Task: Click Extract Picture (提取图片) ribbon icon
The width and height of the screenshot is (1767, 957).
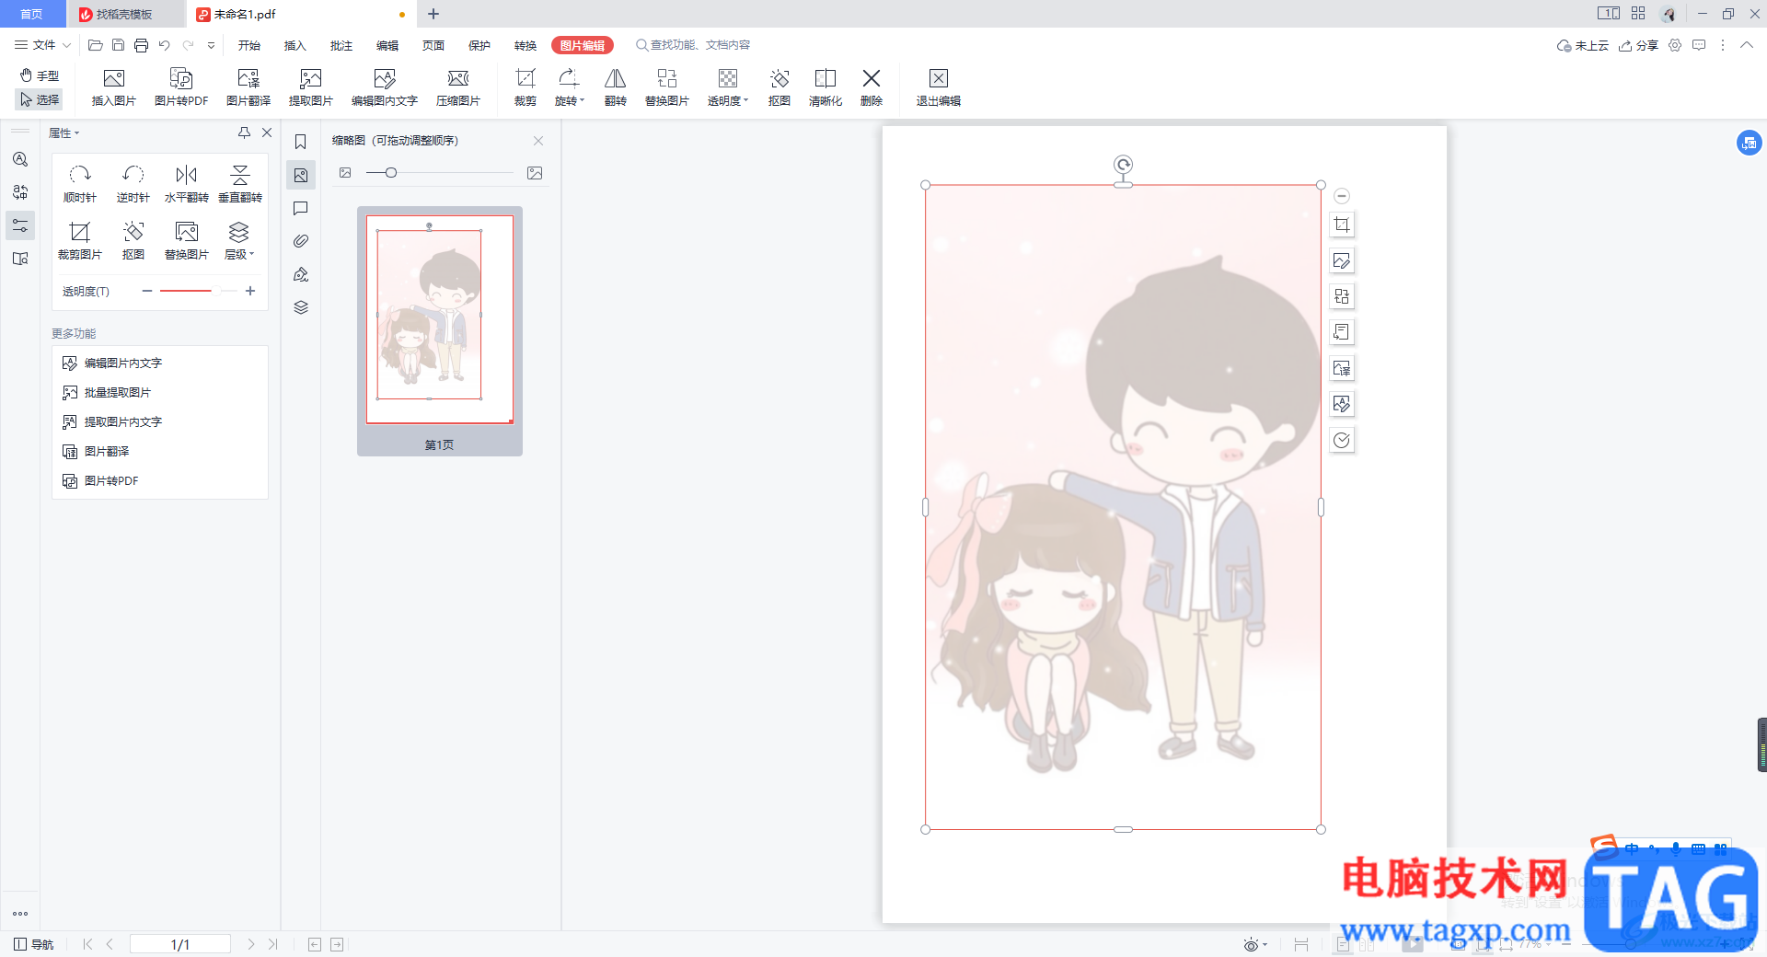Action: coord(311,87)
